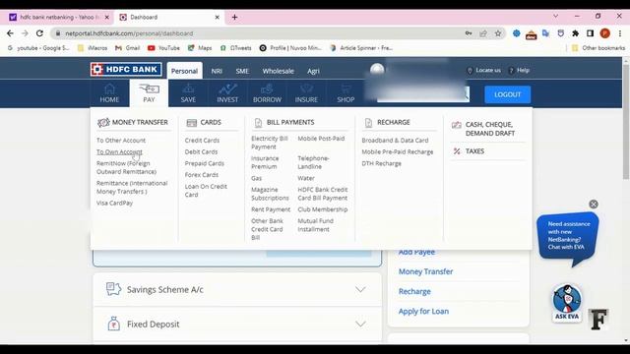
Task: Open the Gmail bookmark
Action: pos(127,48)
